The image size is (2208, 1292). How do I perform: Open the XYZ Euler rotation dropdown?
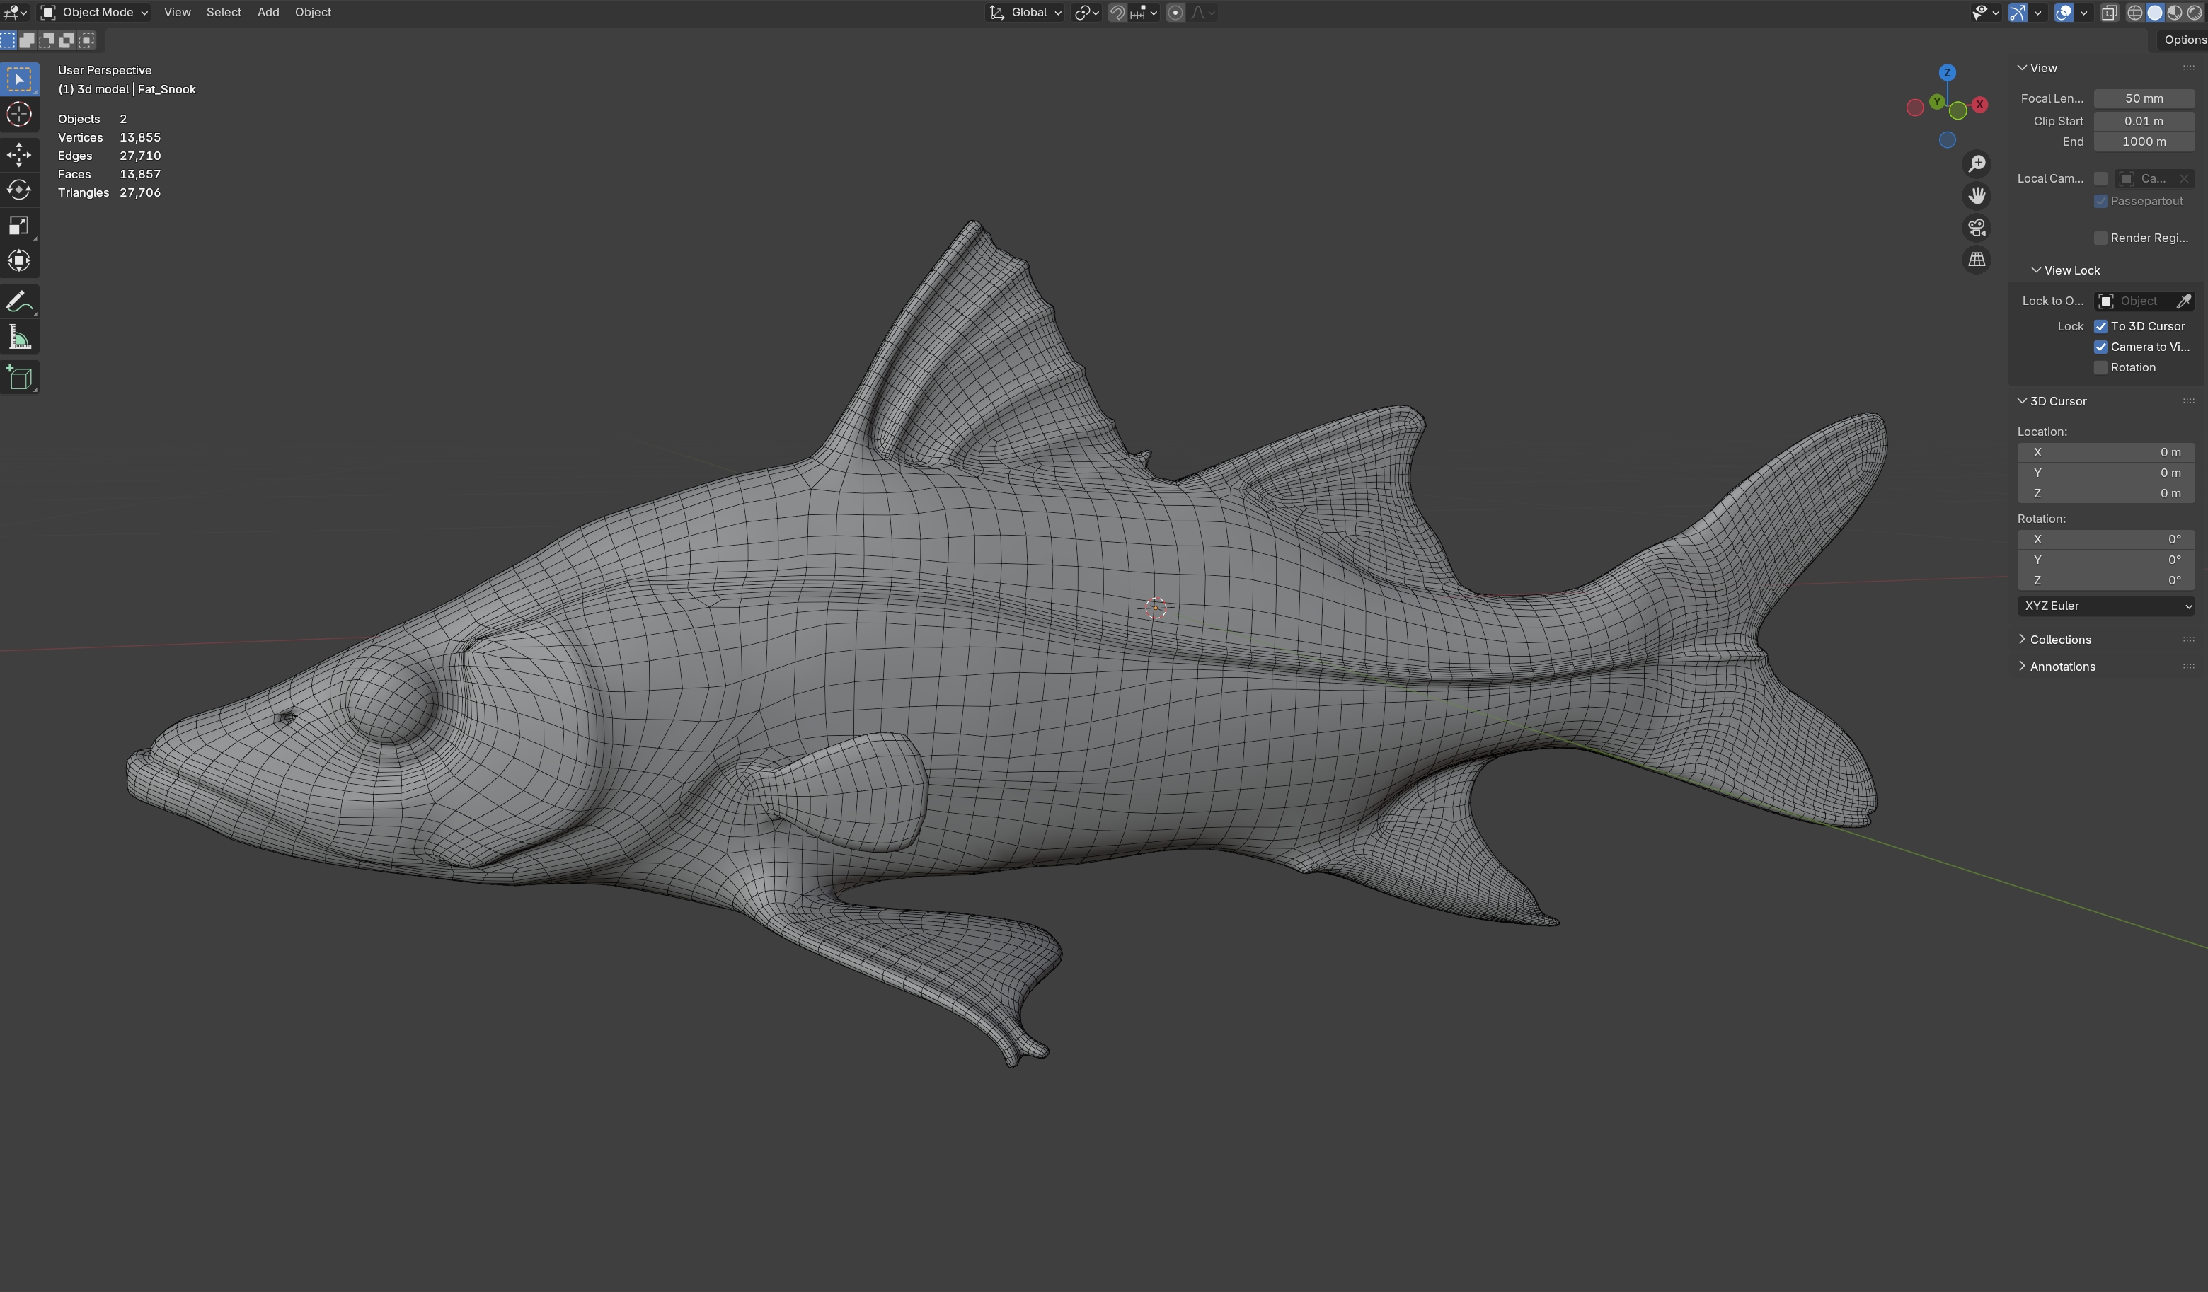[2105, 606]
